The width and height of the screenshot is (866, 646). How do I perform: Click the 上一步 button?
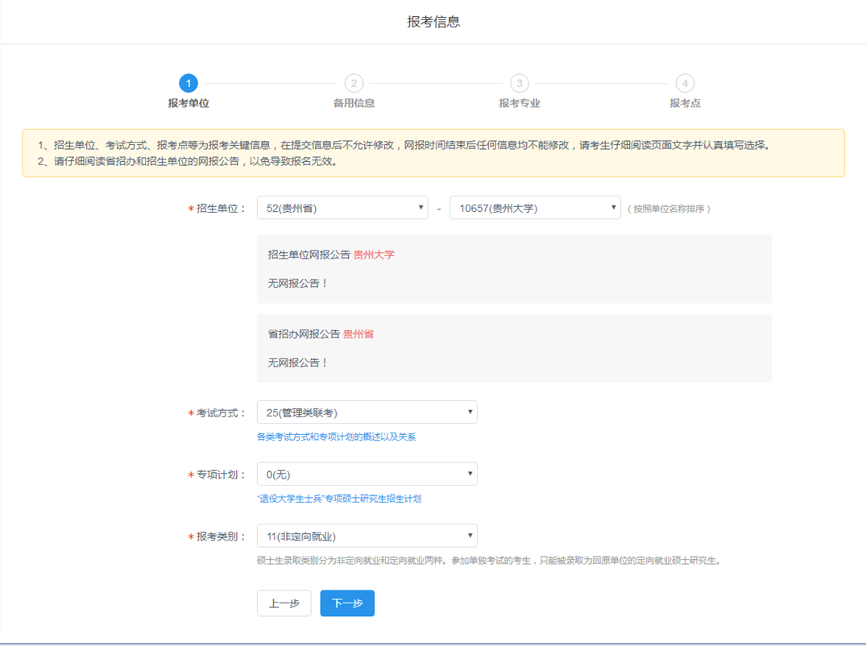[284, 603]
